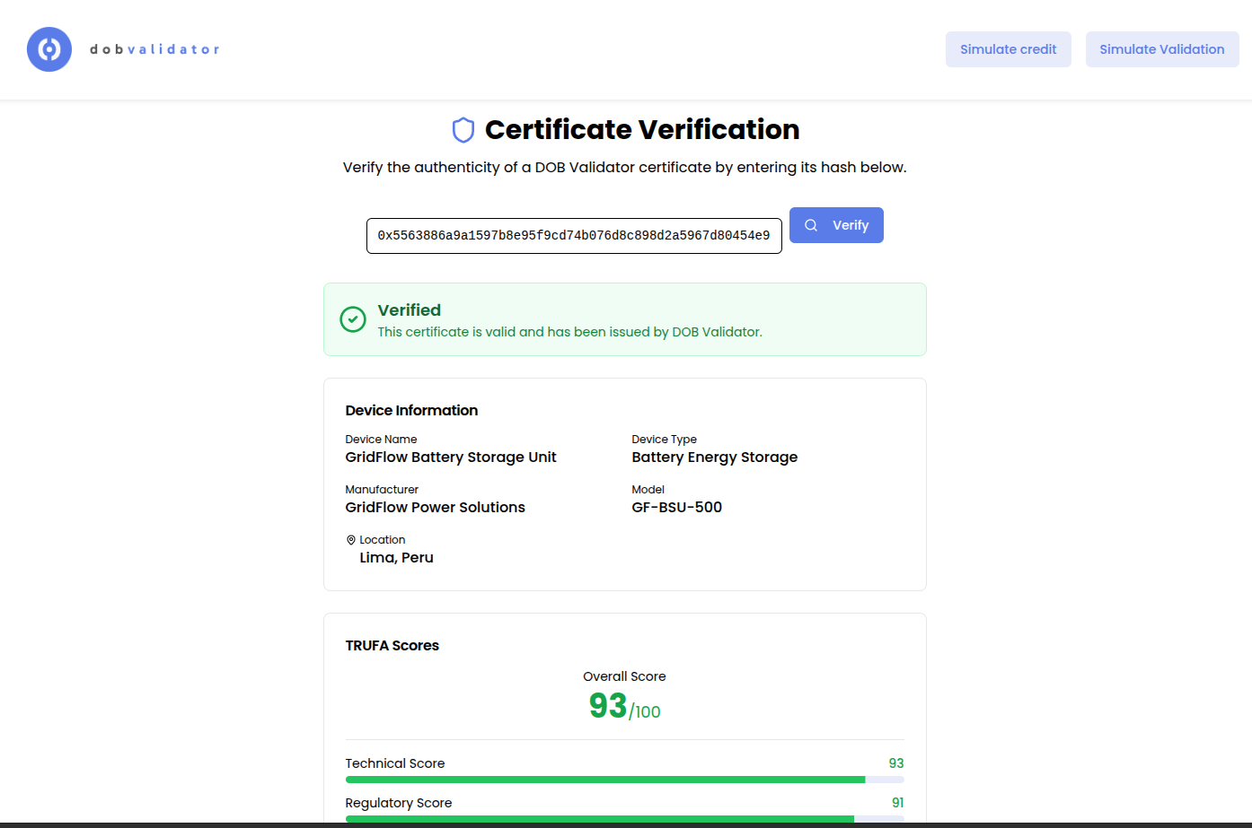Click the 'Model' field label
This screenshot has width=1252, height=828.
tap(648, 490)
